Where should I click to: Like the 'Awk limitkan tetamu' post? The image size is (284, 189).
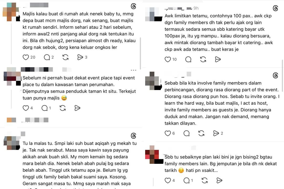(168, 59)
